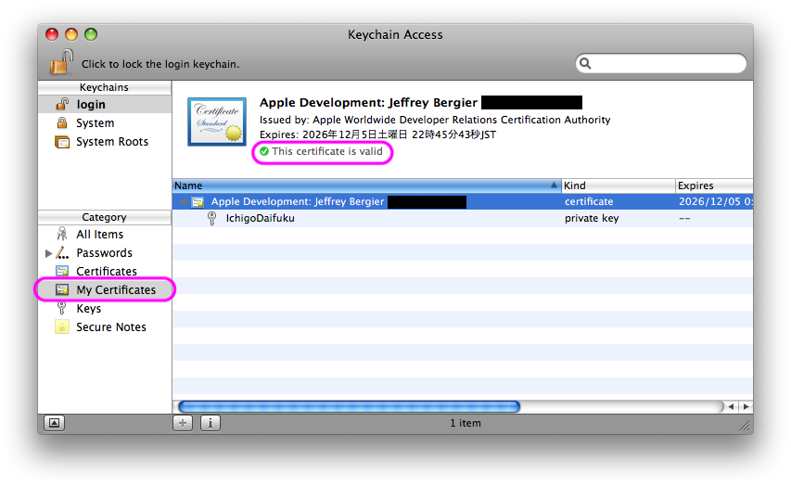Image resolution: width=791 pixels, height=486 pixels.
Task: Click the plus button to add item
Action: [x=184, y=423]
